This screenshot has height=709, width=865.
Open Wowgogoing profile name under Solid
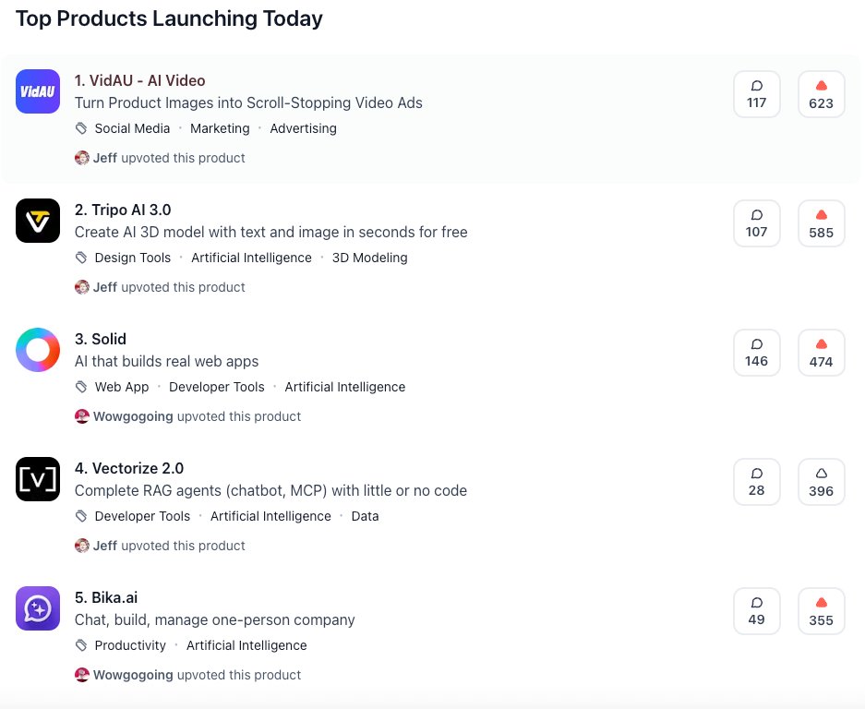pyautogui.click(x=133, y=416)
